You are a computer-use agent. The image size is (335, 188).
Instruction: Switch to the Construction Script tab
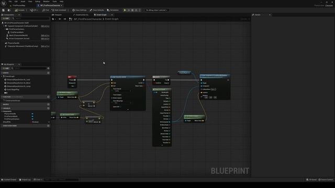click(81, 15)
